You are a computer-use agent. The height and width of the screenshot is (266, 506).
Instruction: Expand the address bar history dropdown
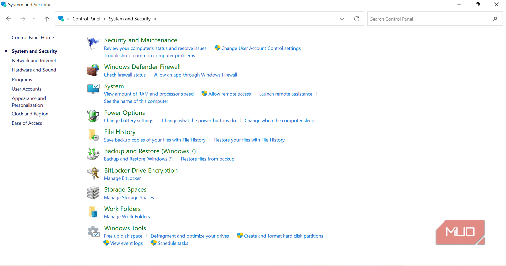click(342, 19)
